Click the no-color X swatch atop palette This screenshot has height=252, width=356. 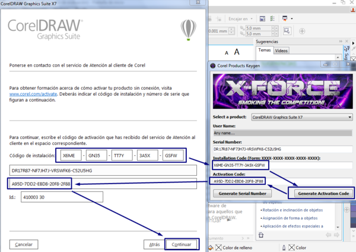click(353, 59)
